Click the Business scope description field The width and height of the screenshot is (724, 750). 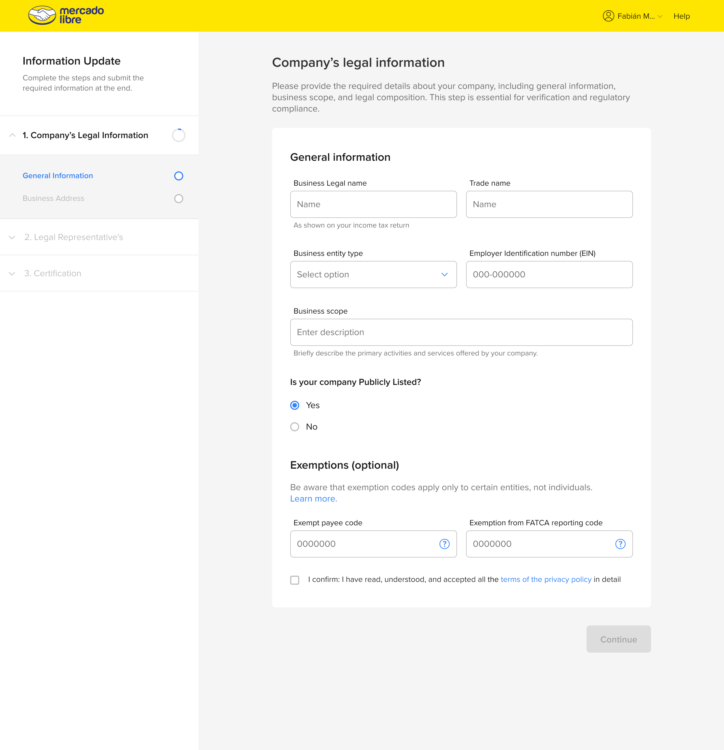[x=461, y=332]
